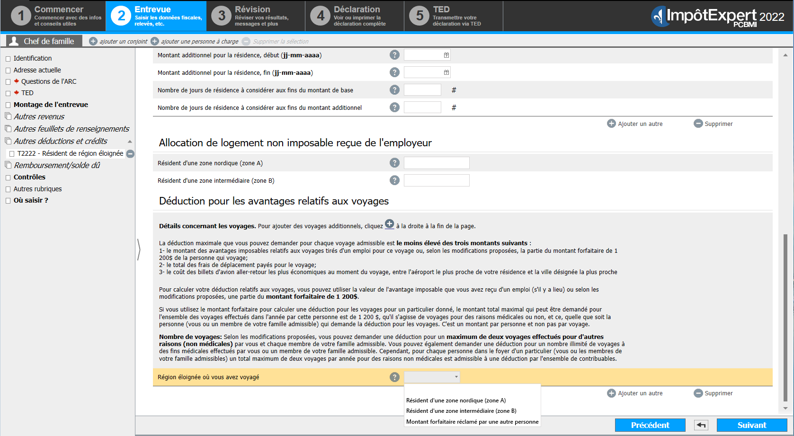Click the back arrow icon beside Précédent
This screenshot has width=794, height=436.
701,425
